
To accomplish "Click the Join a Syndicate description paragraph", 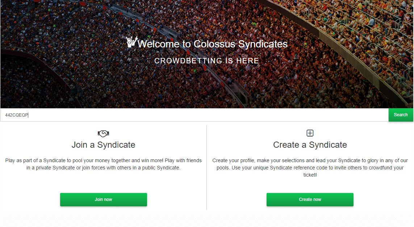I will (103, 164).
